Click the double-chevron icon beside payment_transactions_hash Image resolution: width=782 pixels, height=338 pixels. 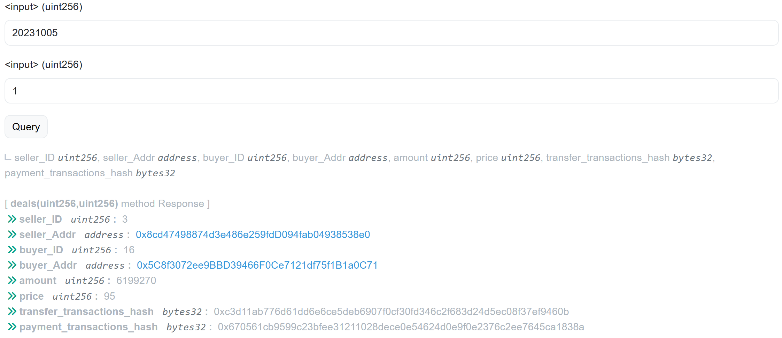click(x=12, y=327)
